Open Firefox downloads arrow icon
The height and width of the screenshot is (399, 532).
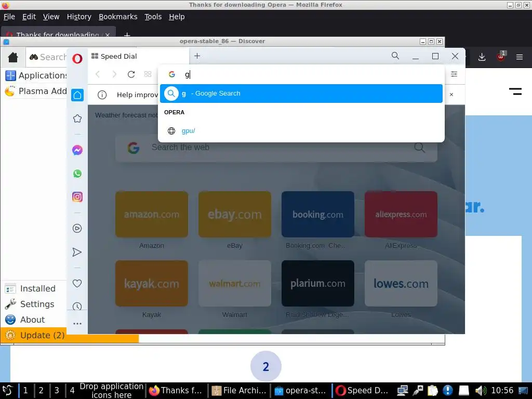pyautogui.click(x=482, y=57)
